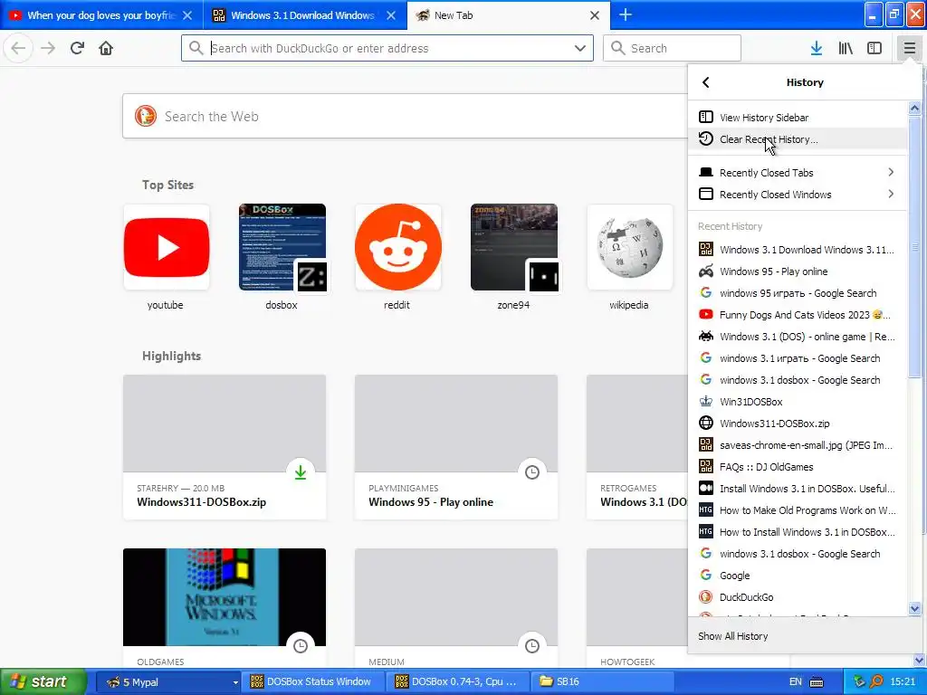Open Windows 95 - Play online highlight card

pos(456,447)
